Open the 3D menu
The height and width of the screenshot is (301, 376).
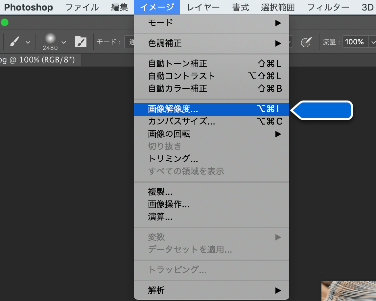click(367, 8)
